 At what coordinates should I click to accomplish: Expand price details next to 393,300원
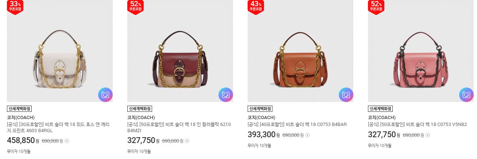coord(307,135)
